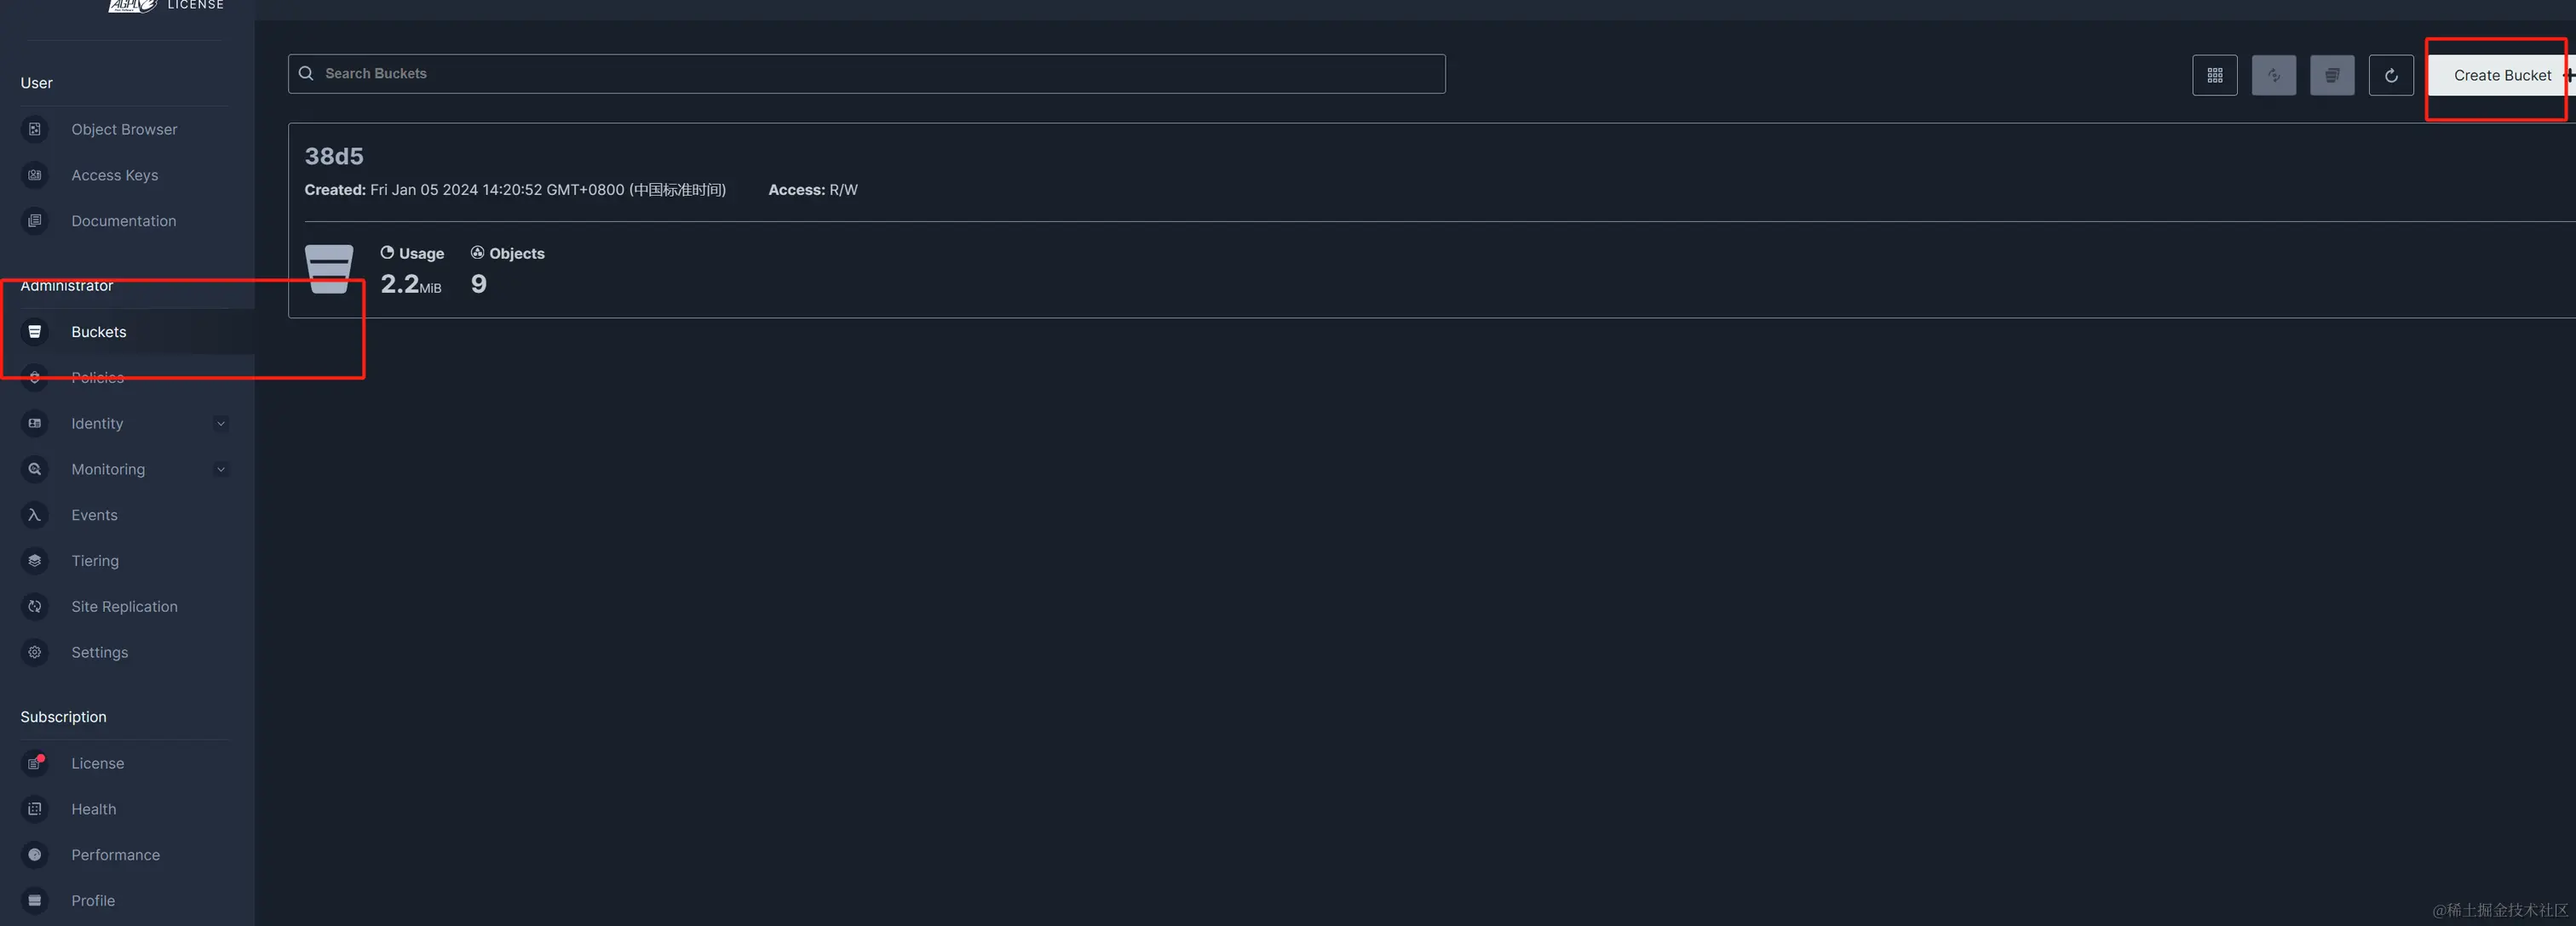Expand the Monitoring section
This screenshot has width=2576, height=926.
(221, 468)
